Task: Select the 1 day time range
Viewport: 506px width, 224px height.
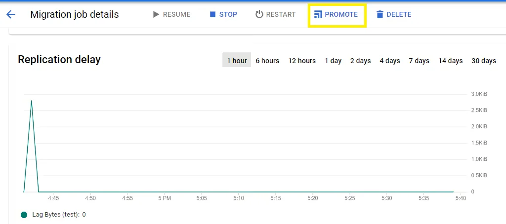Action: click(333, 61)
